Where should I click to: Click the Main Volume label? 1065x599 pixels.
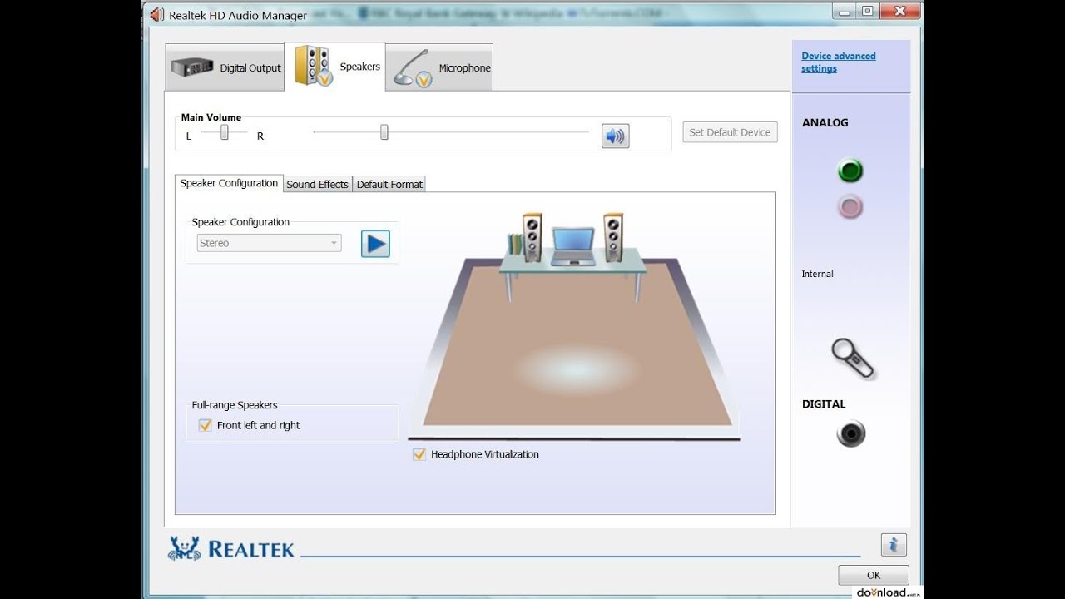211,117
